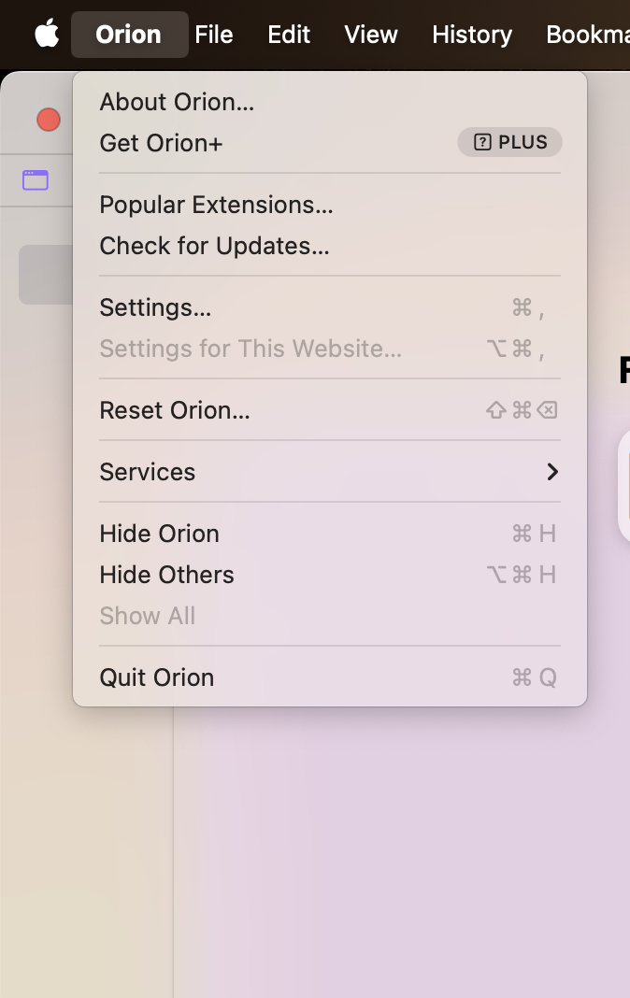
Task: Open Popular Extensions...
Action: [216, 205]
